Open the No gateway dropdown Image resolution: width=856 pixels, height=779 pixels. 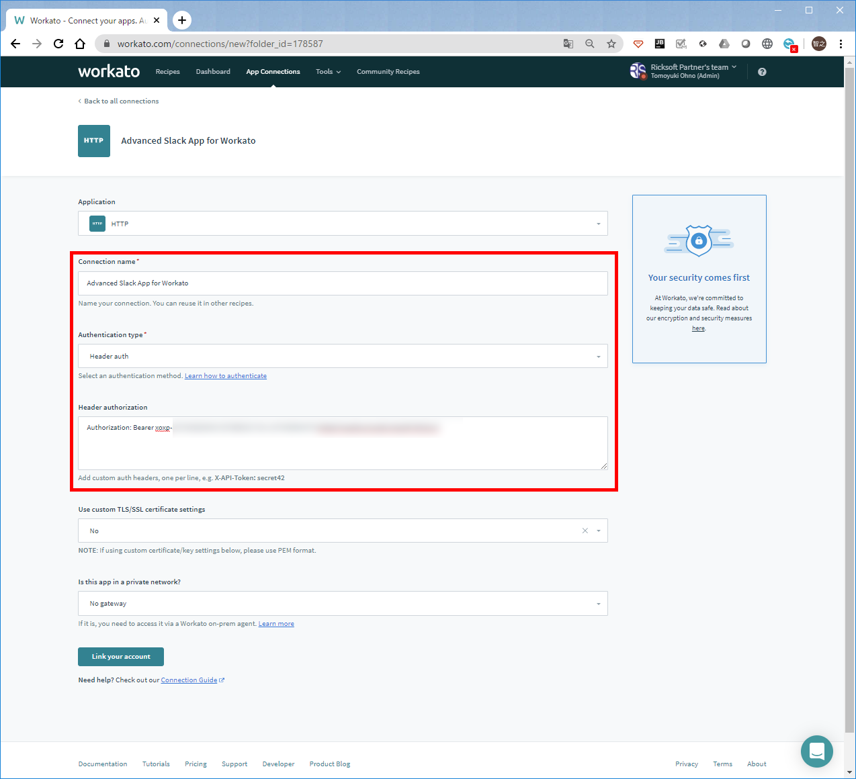click(x=343, y=603)
